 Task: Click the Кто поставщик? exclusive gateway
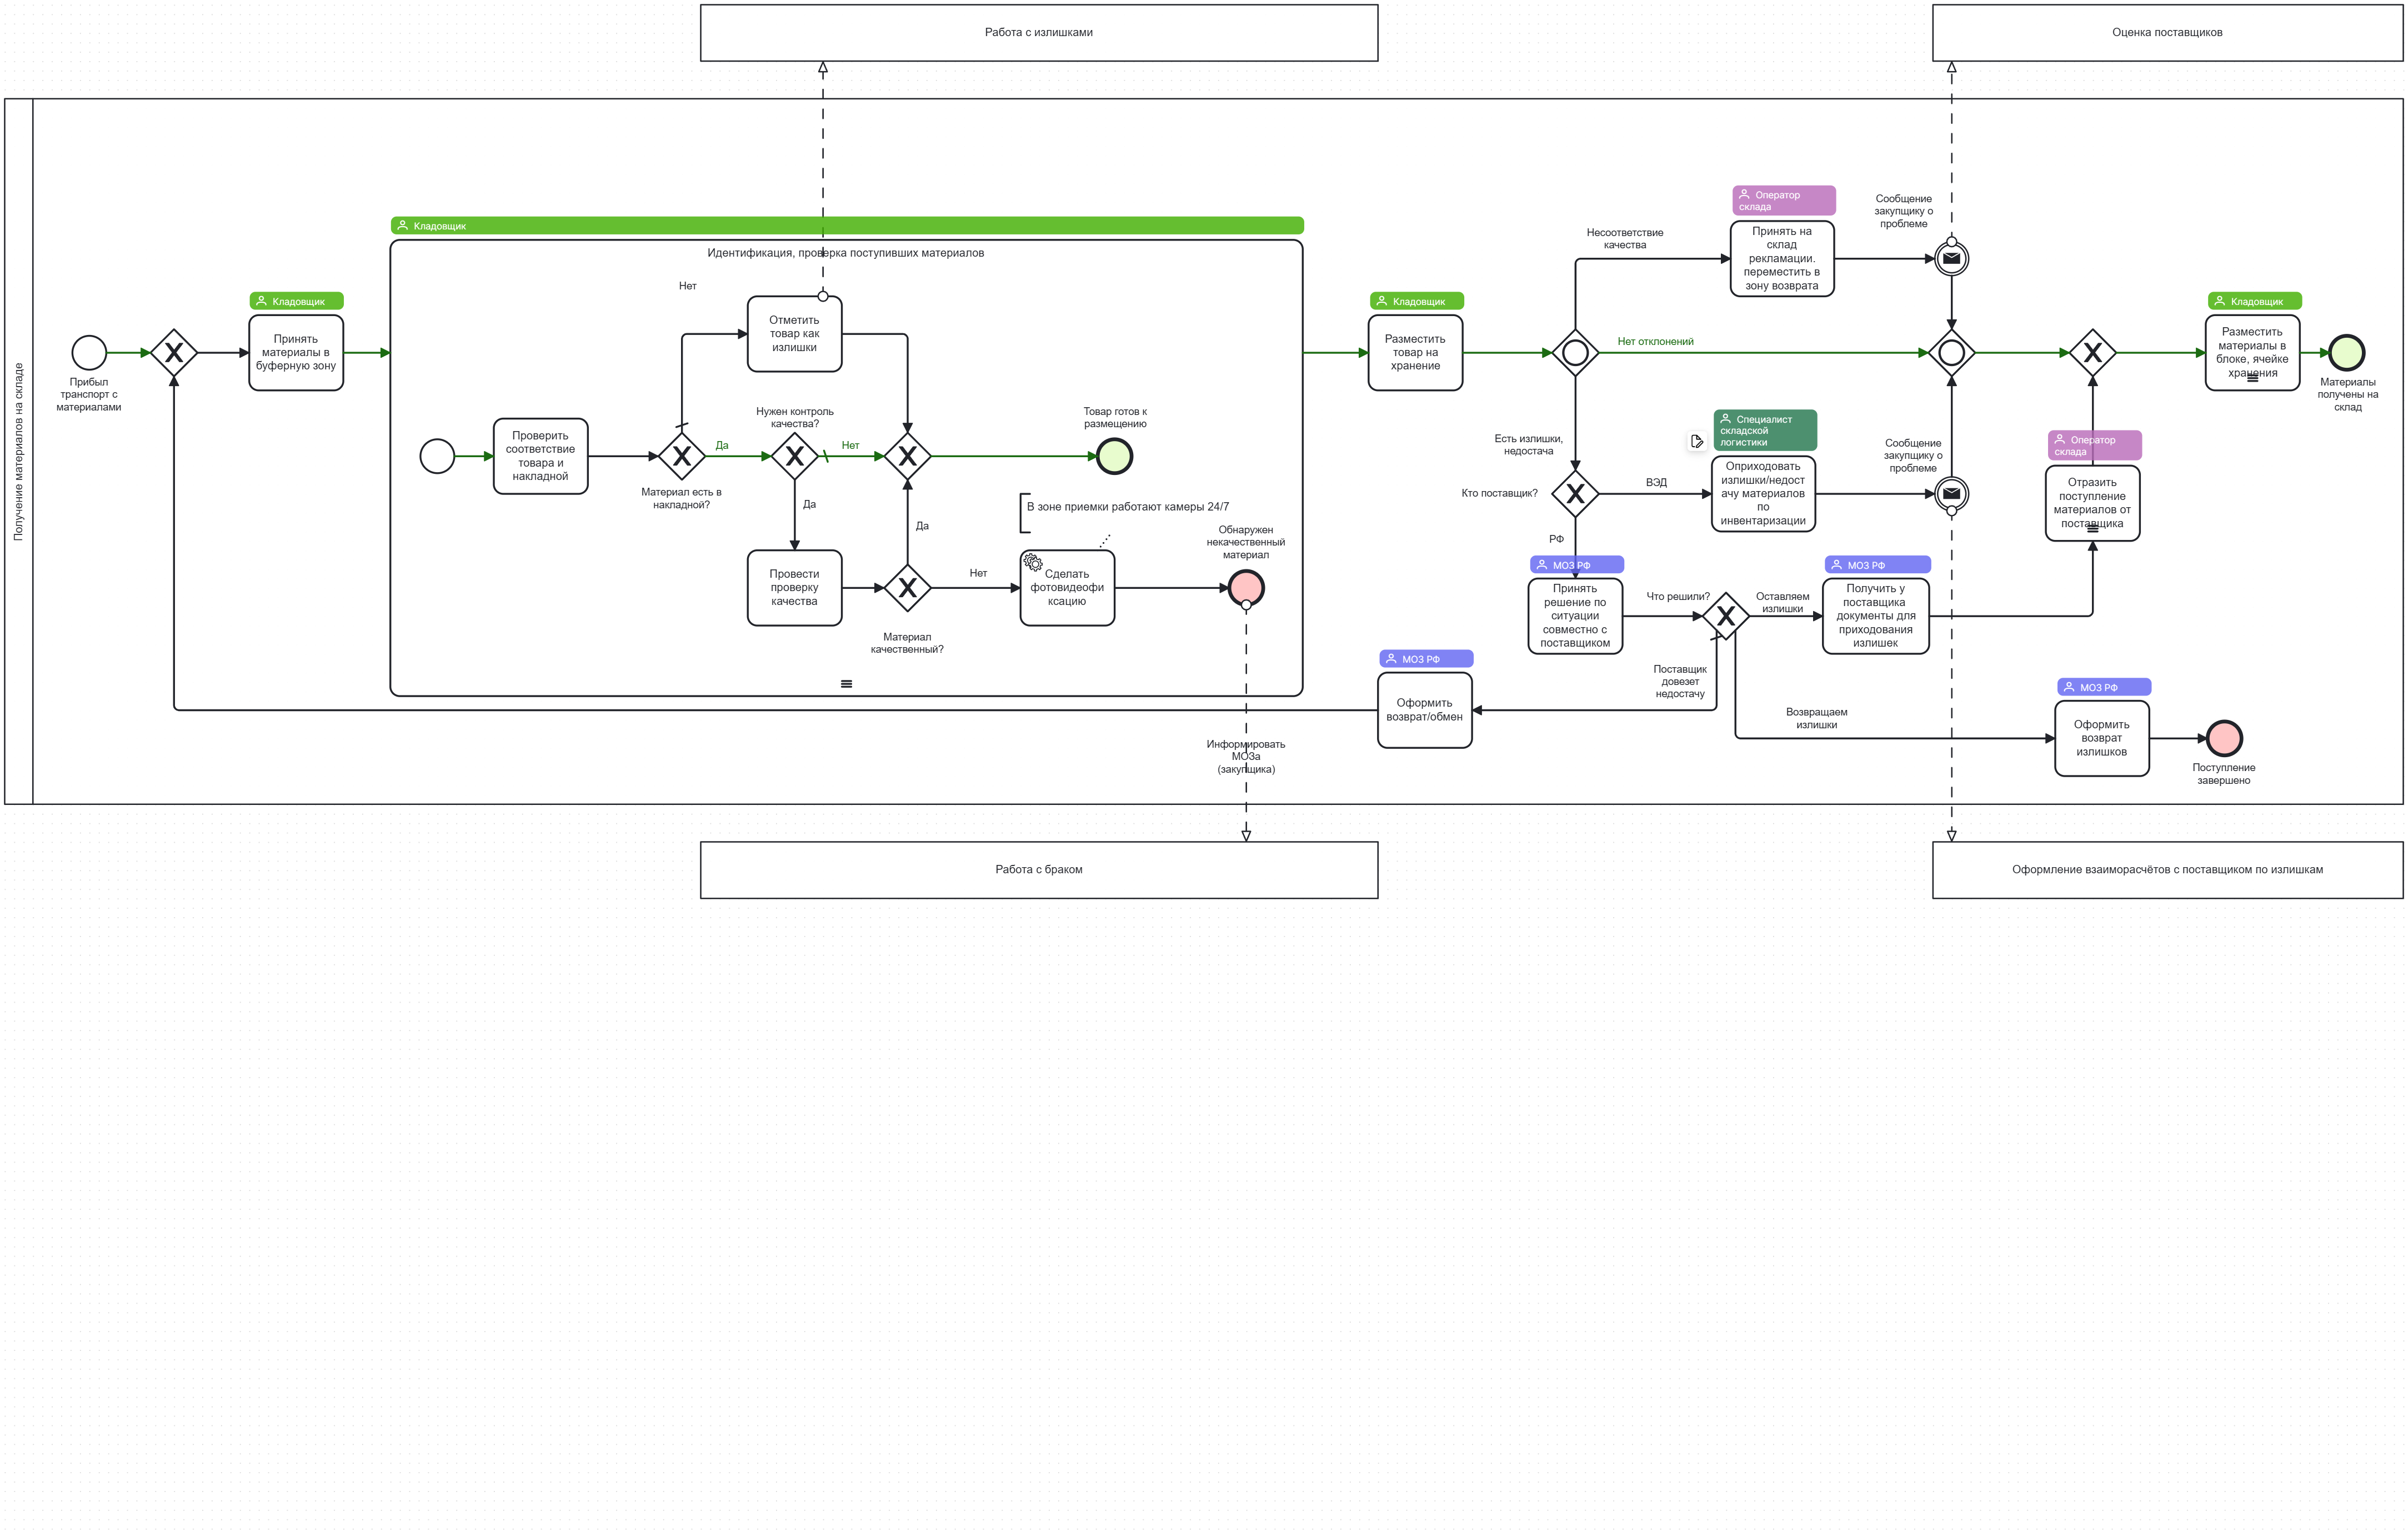click(1575, 493)
